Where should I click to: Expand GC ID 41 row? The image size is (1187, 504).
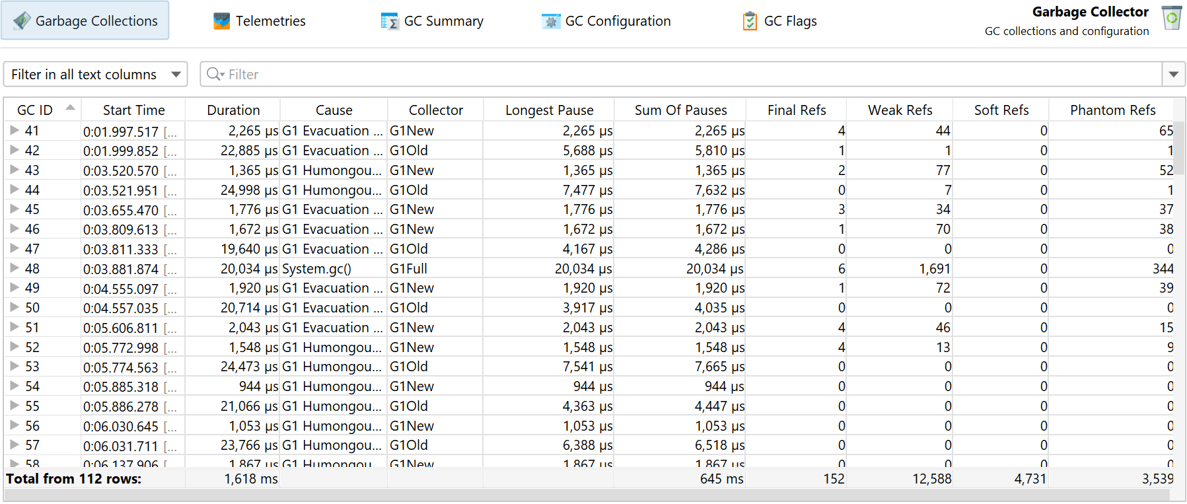pos(14,130)
